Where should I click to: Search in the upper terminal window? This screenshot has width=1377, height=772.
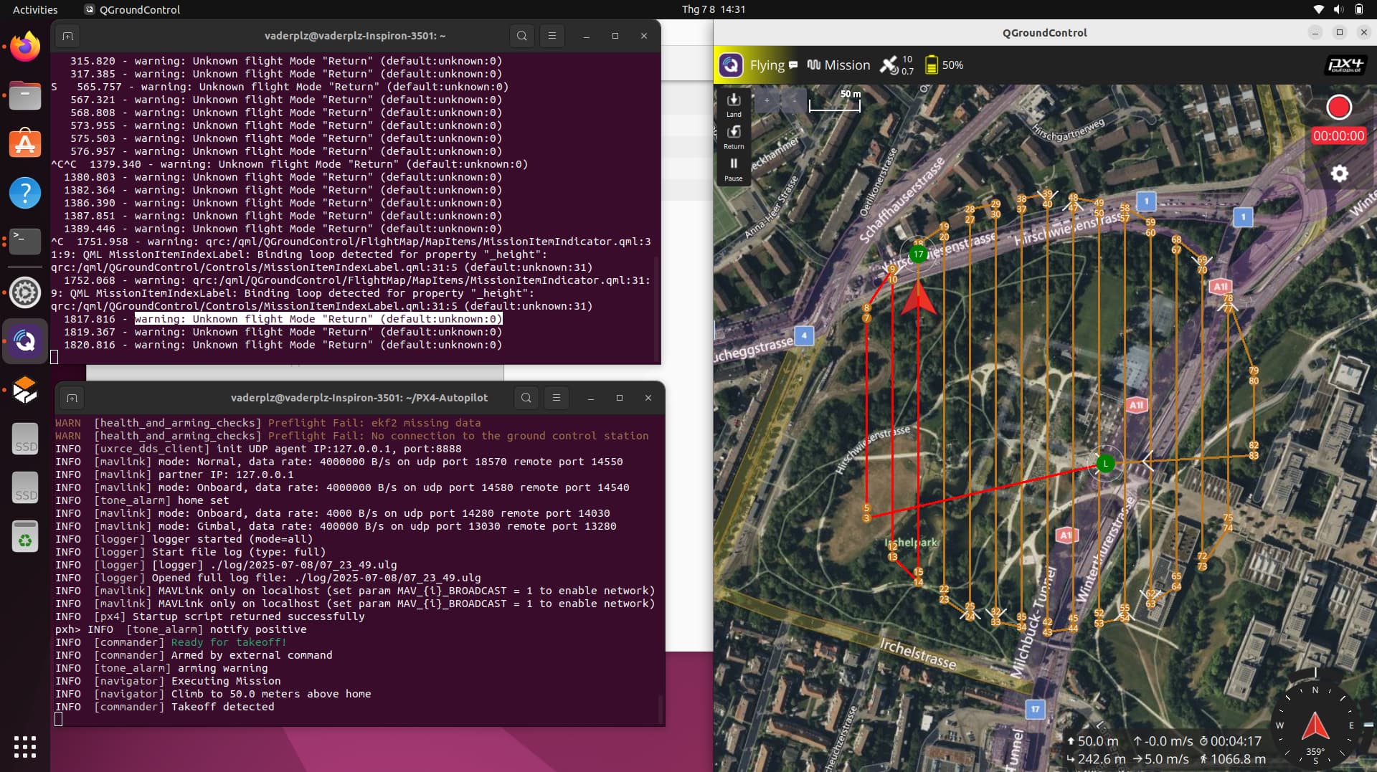521,36
